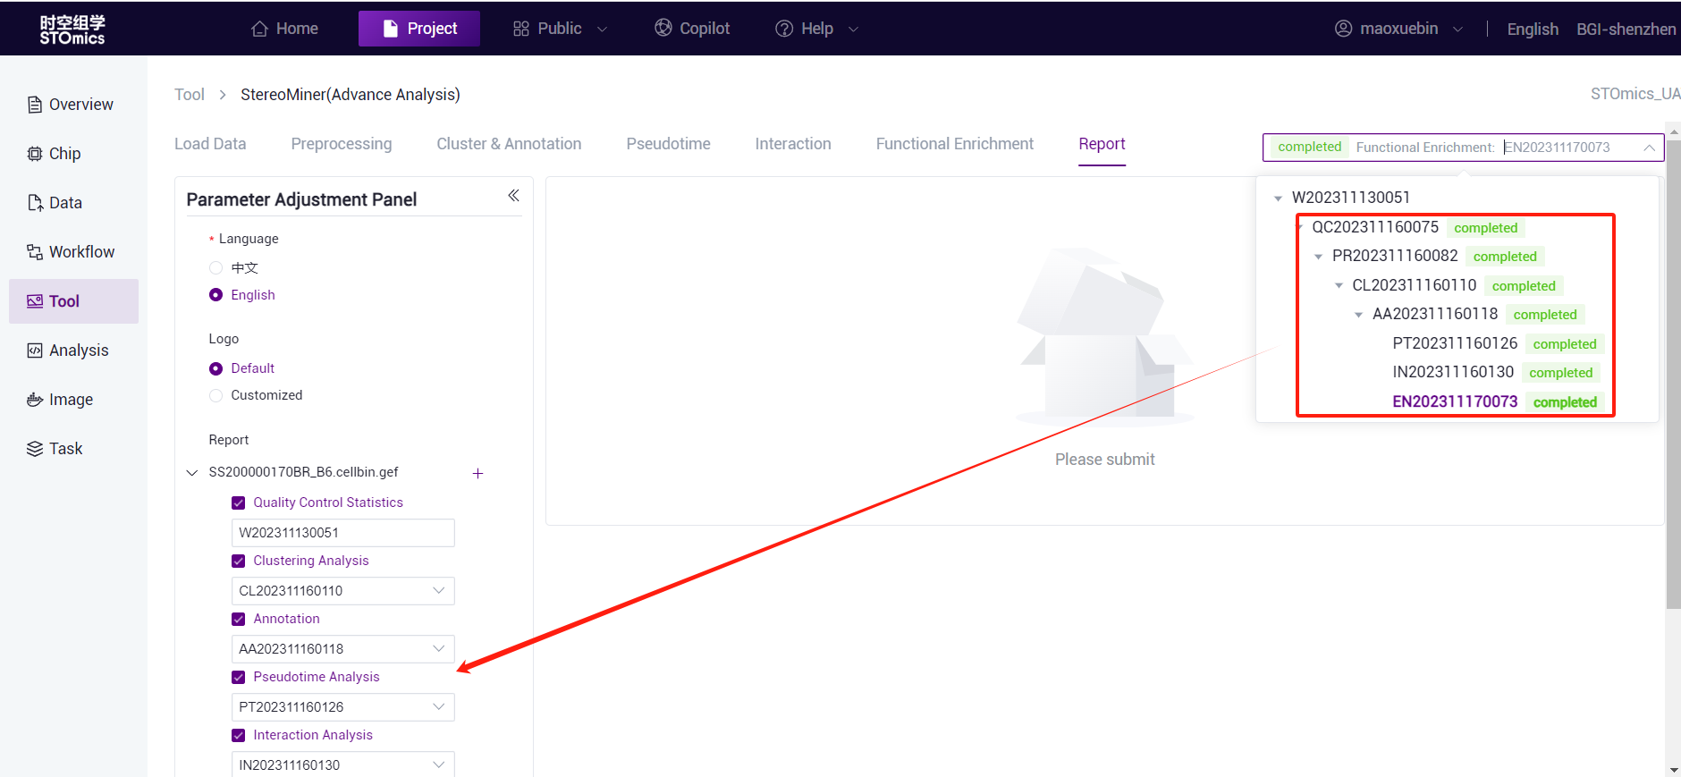1681x777 pixels.
Task: Click the vertical page scrollbar
Action: coord(1674,374)
